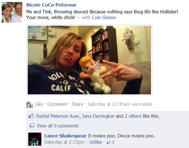This screenshot has width=189, height=148.
Task: Click Comment under the post
Action: tap(57, 104)
